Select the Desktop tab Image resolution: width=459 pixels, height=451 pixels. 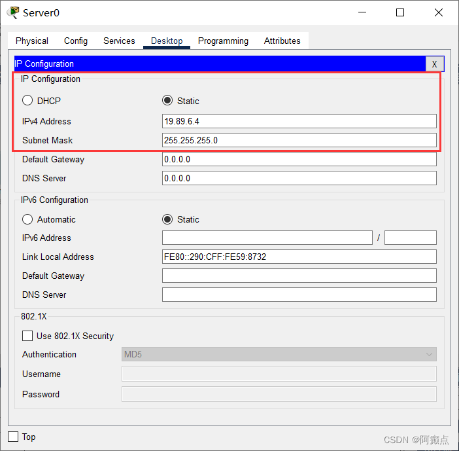pyautogui.click(x=167, y=41)
